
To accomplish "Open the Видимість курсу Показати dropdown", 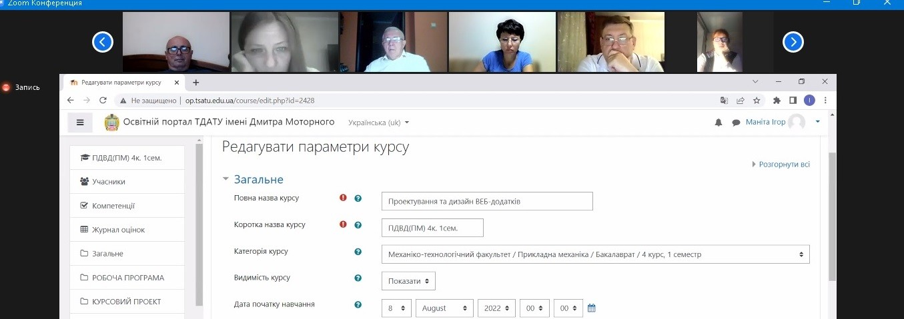I will coord(408,281).
